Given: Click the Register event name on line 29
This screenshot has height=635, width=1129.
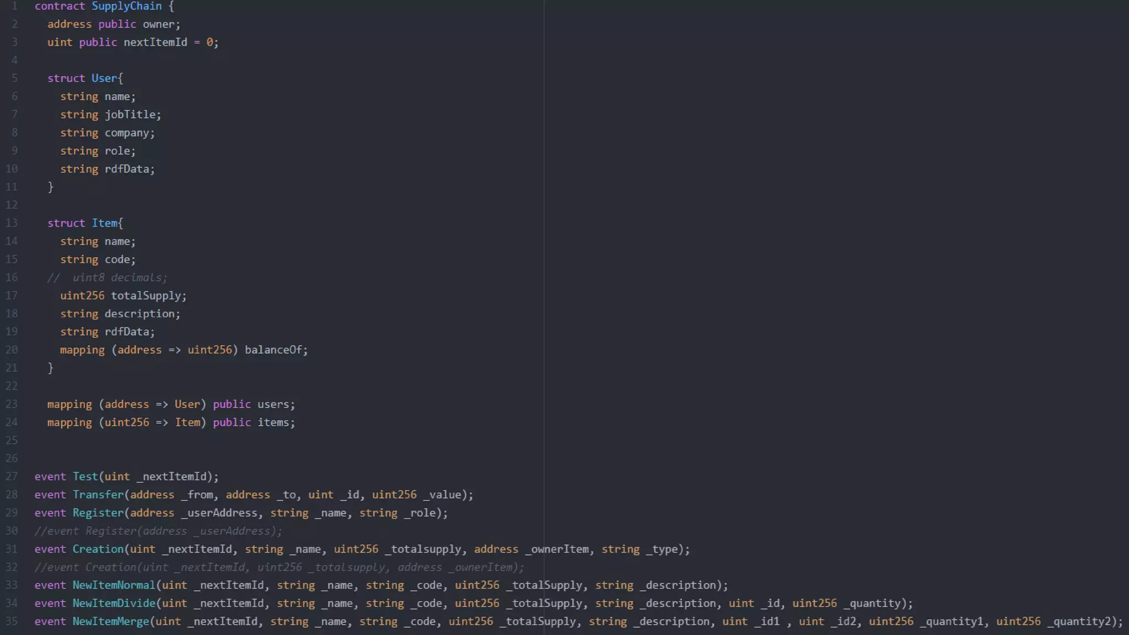Looking at the screenshot, I should click(98, 513).
